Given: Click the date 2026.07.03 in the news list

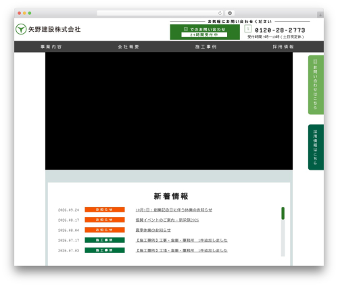Looking at the screenshot, I should [x=68, y=251].
